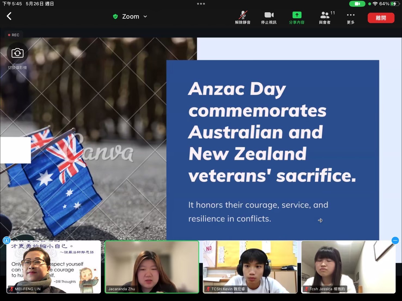The height and width of the screenshot is (301, 402).
Task: Tap the green camera-in-use status pill
Action: [357, 4]
